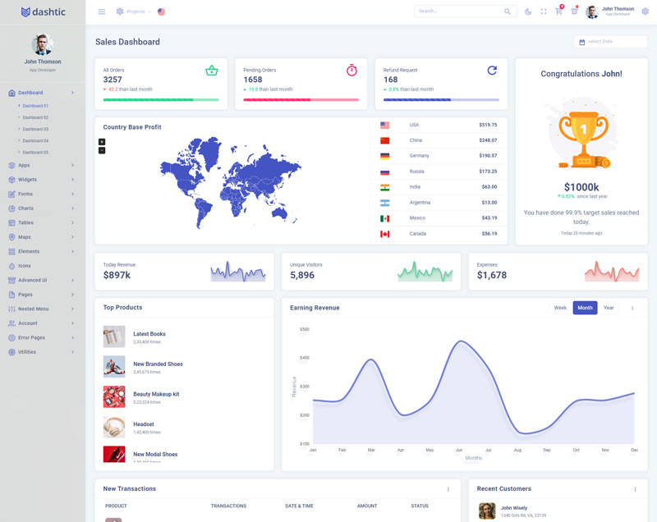This screenshot has width=657, height=522.
Task: Select the US flag language icon
Action: pyautogui.click(x=161, y=11)
